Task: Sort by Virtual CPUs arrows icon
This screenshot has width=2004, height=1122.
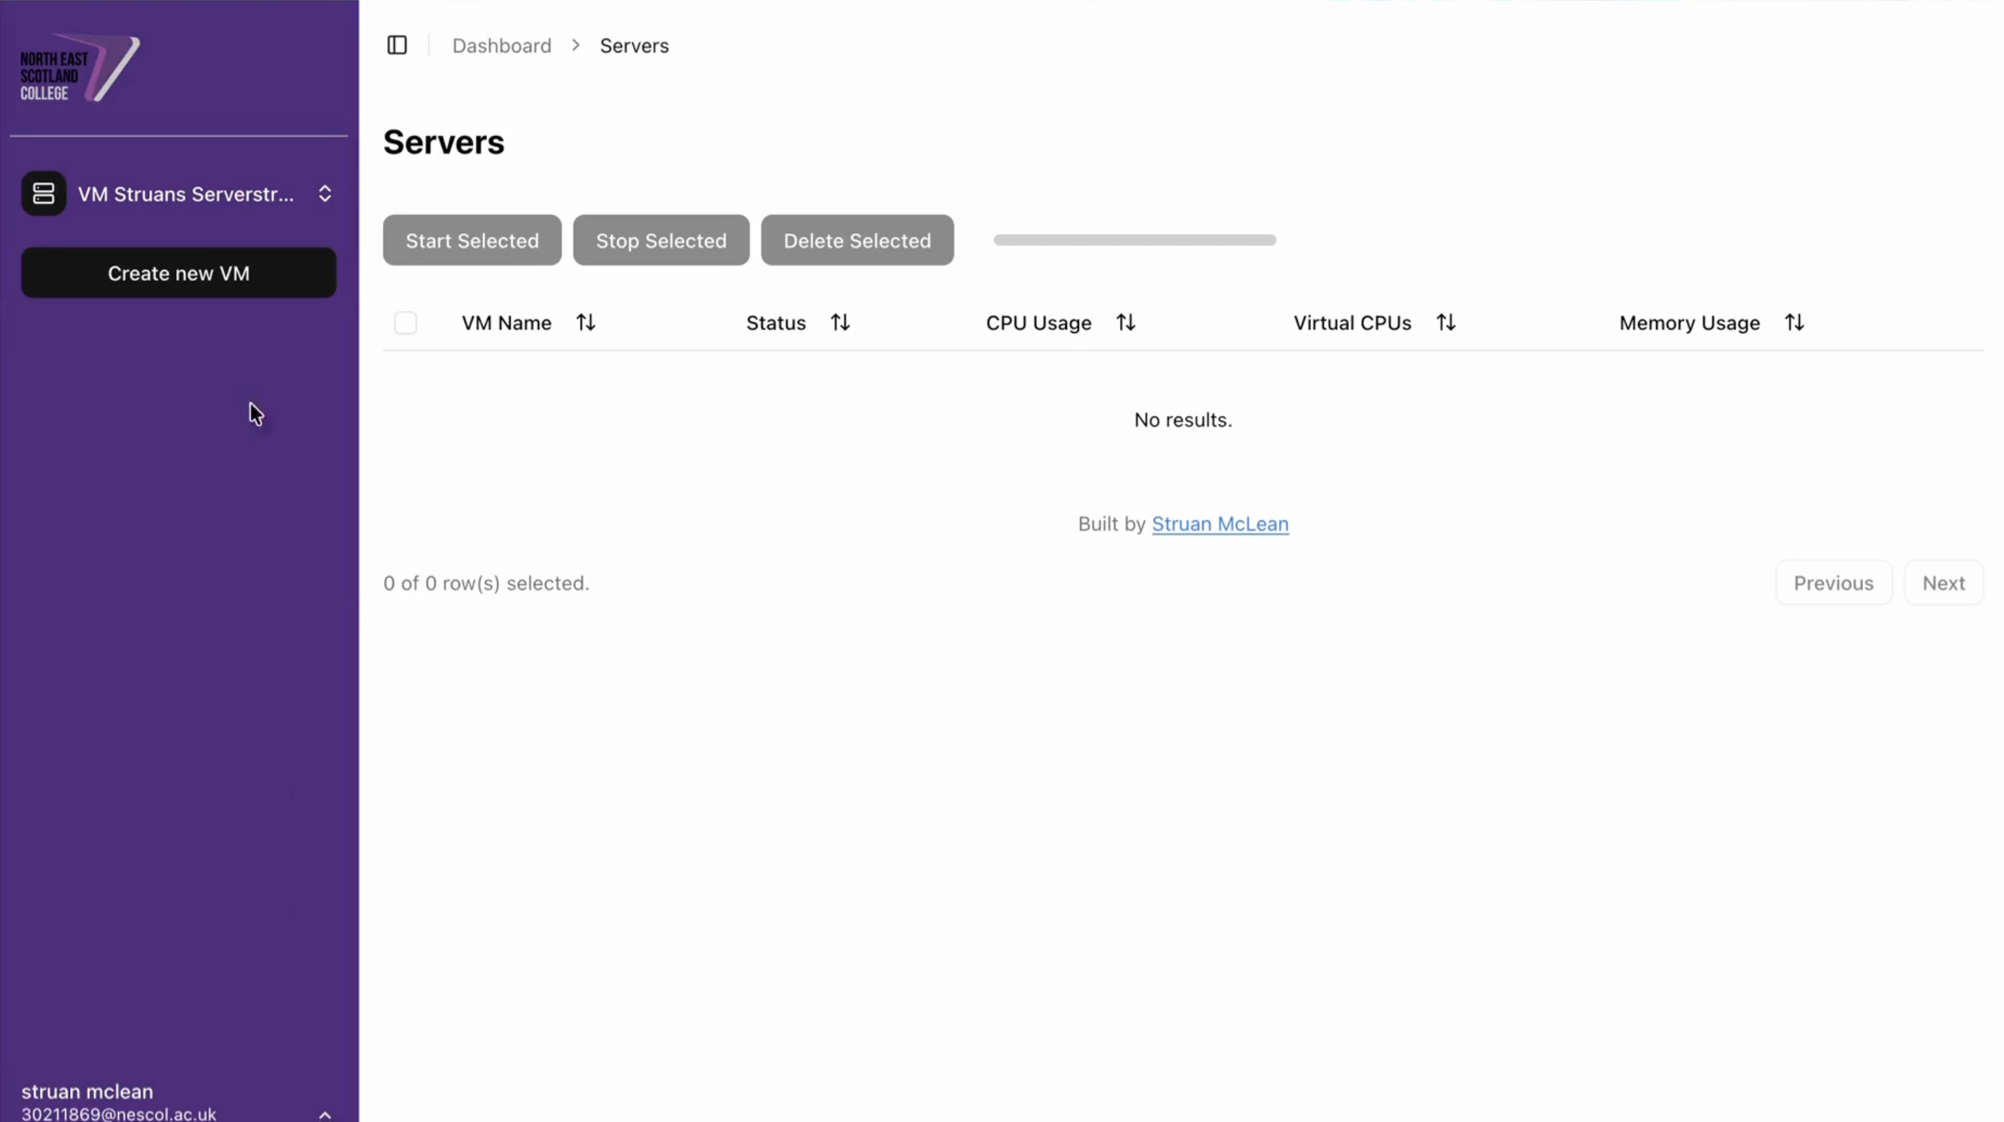Action: coord(1445,322)
